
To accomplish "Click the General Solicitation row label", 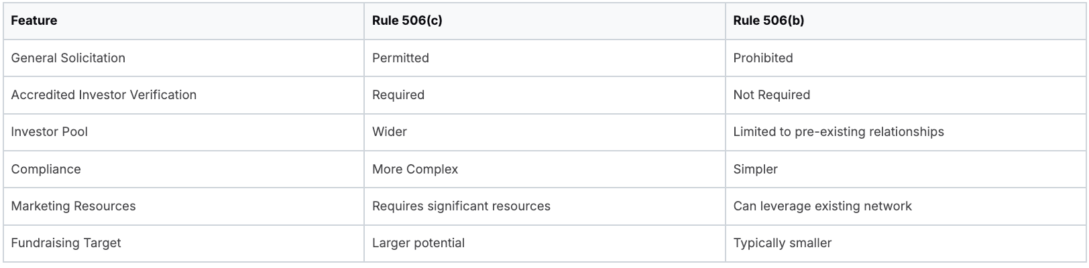I will (x=68, y=58).
